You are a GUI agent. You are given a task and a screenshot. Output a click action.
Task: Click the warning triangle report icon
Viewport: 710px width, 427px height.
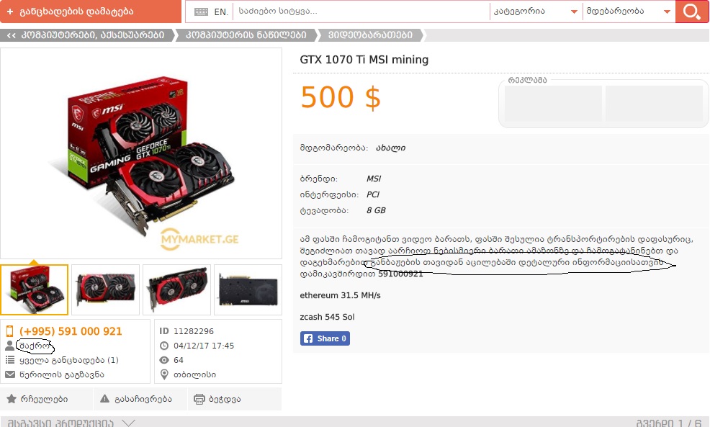(x=104, y=399)
